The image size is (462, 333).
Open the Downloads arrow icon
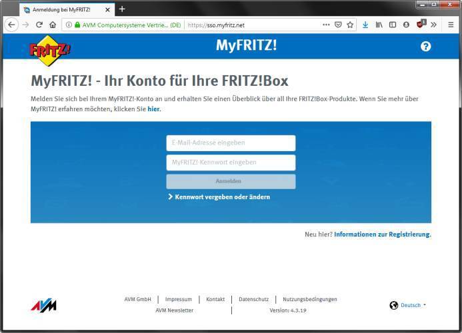click(365, 25)
